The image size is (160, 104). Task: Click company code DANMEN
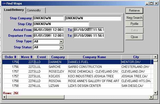(x=55, y=62)
